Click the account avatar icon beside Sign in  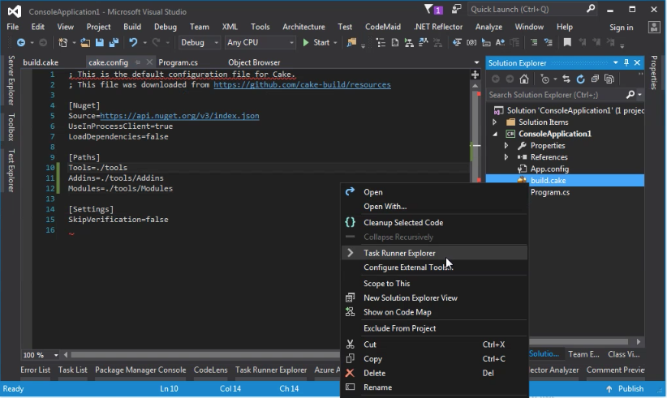tap(654, 28)
